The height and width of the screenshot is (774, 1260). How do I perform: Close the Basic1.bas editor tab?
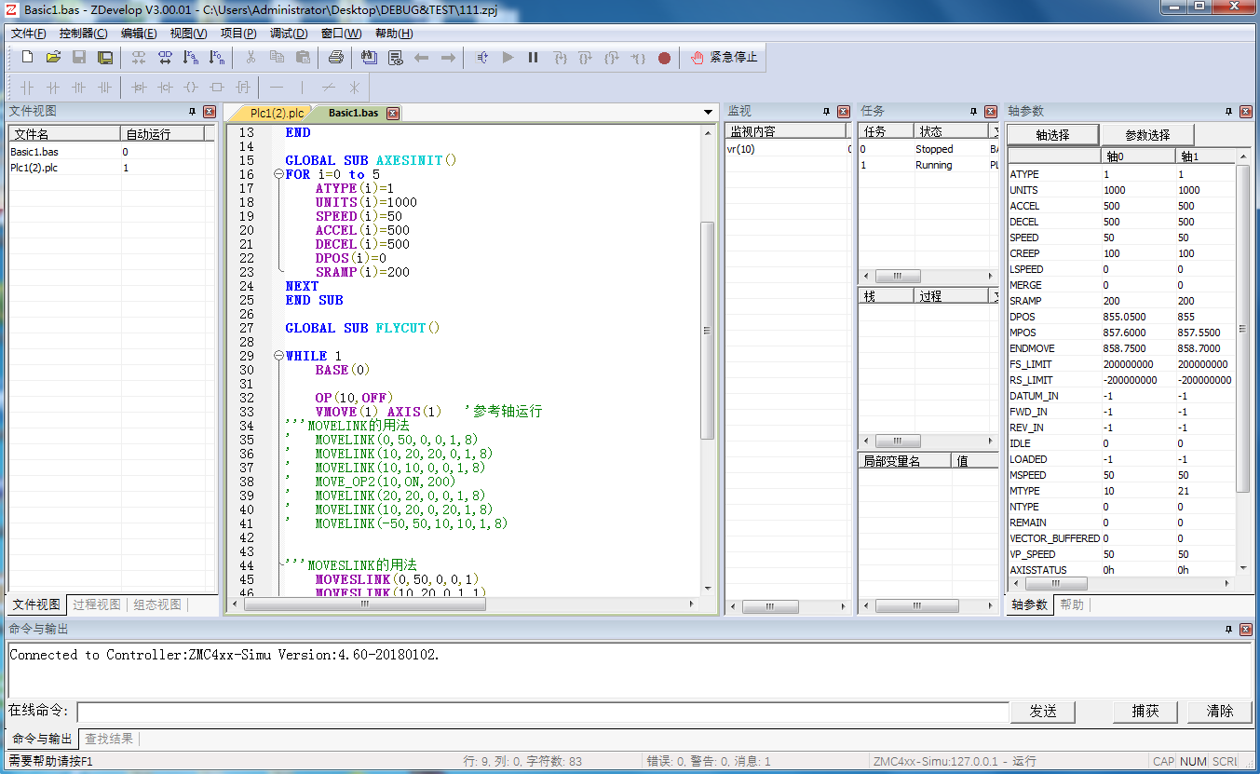pos(393,113)
